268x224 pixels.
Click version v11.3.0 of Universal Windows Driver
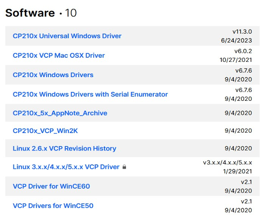[x=242, y=32]
